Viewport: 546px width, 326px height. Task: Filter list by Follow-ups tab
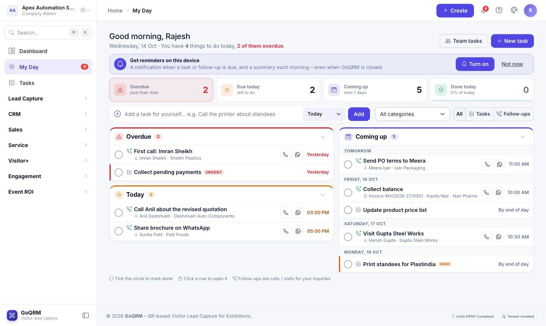(513, 114)
